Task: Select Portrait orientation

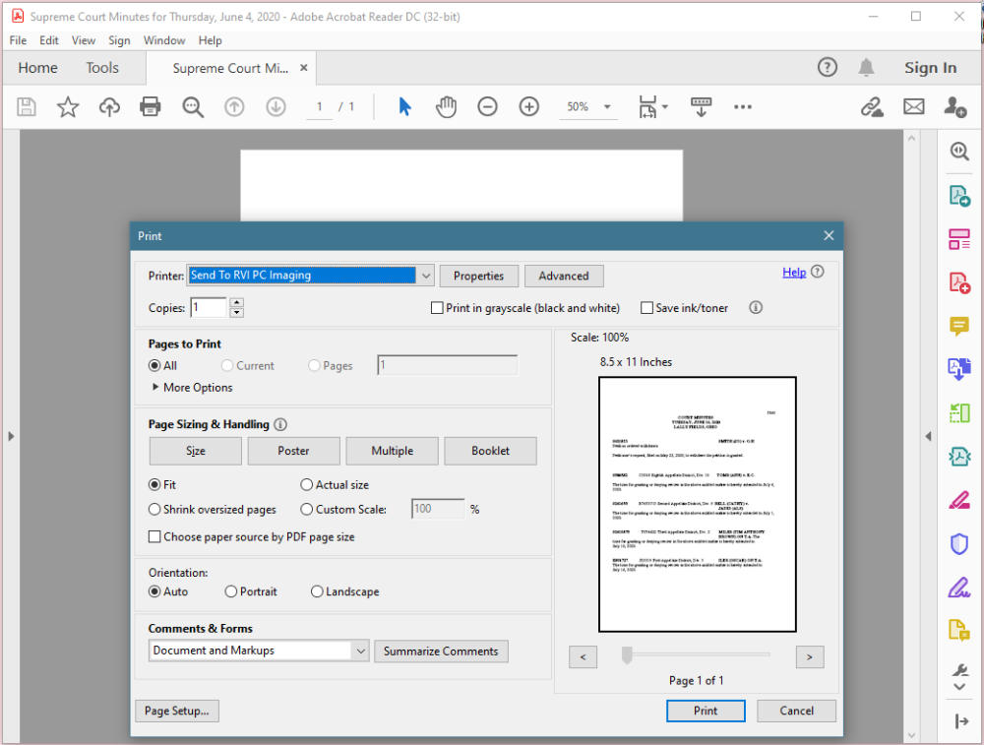Action: click(x=231, y=591)
